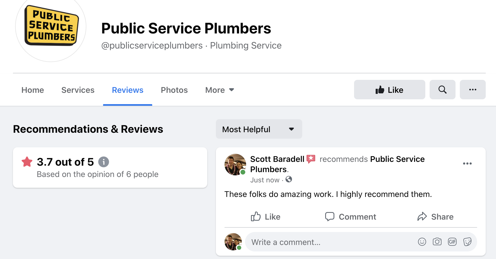Click the globe privacy icon on Scott's post

[x=289, y=180]
